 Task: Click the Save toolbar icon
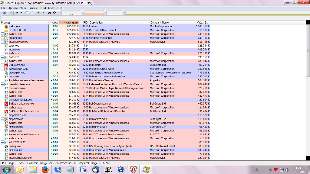pos(4,13)
